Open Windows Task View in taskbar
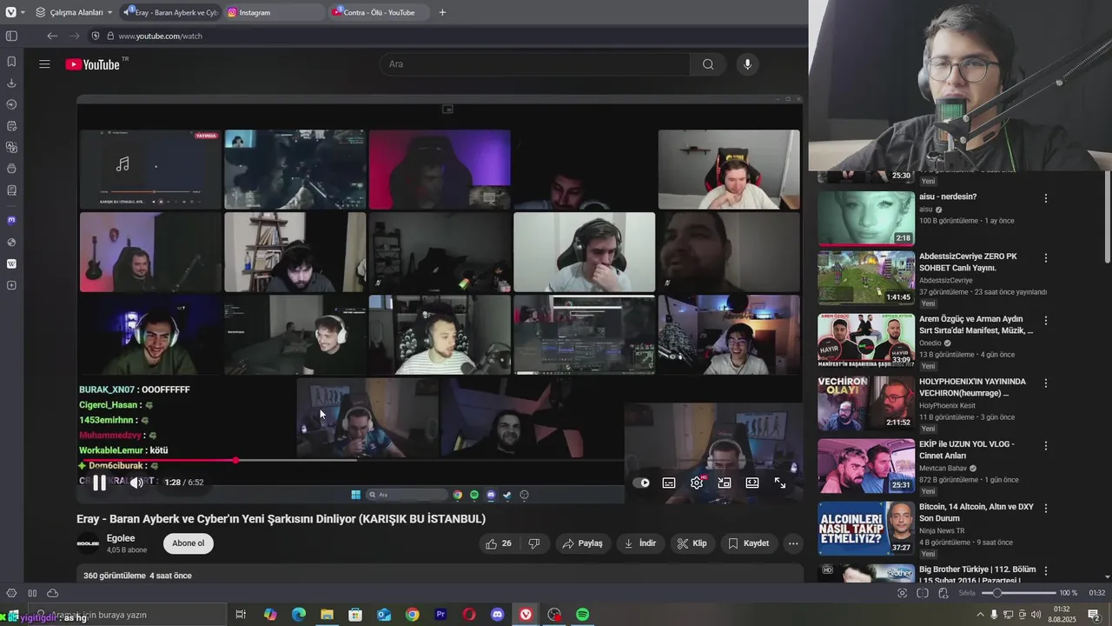The width and height of the screenshot is (1112, 626). point(241,615)
